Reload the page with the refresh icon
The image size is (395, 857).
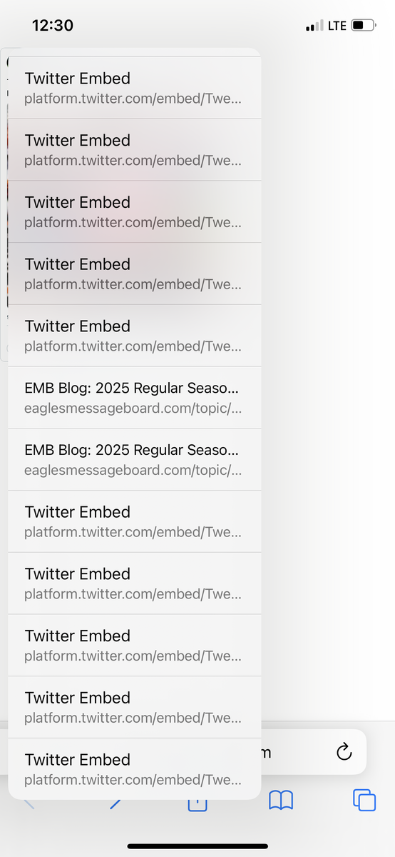(344, 752)
